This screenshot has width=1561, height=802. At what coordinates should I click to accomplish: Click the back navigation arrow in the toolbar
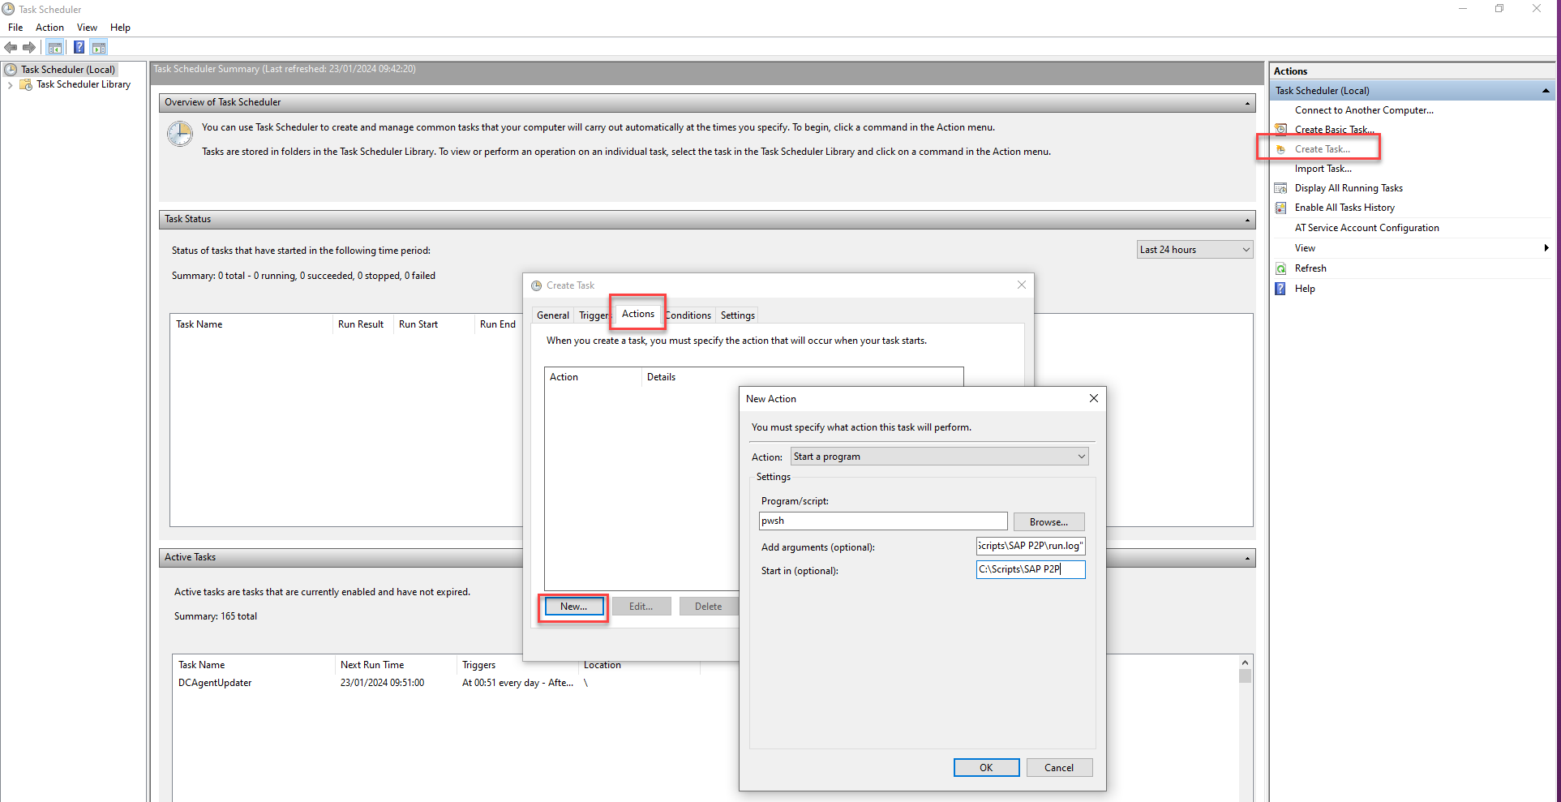(x=11, y=47)
